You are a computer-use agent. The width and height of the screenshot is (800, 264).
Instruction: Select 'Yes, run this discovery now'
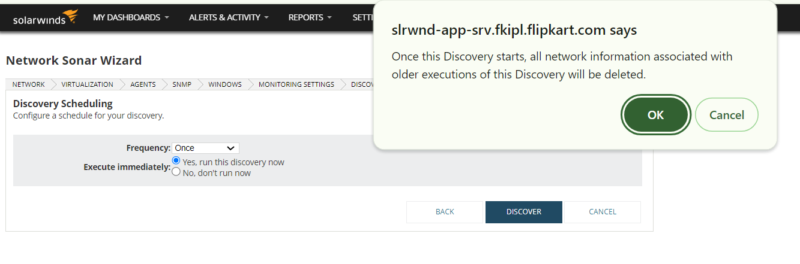[x=176, y=161]
